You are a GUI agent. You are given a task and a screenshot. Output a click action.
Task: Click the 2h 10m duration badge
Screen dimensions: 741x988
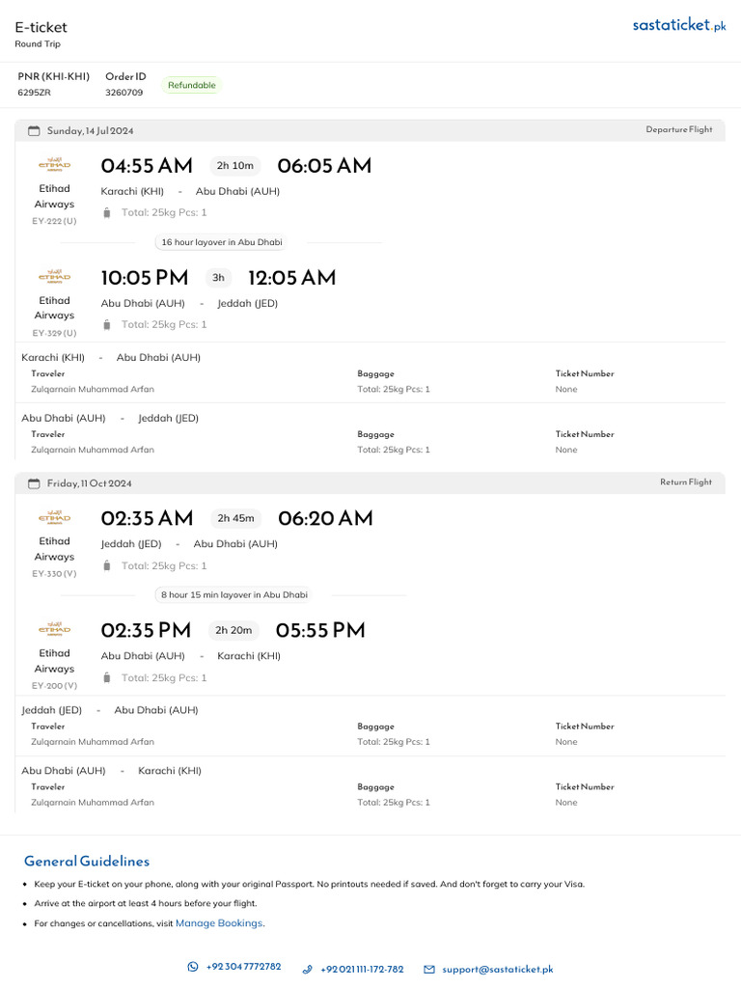point(234,166)
